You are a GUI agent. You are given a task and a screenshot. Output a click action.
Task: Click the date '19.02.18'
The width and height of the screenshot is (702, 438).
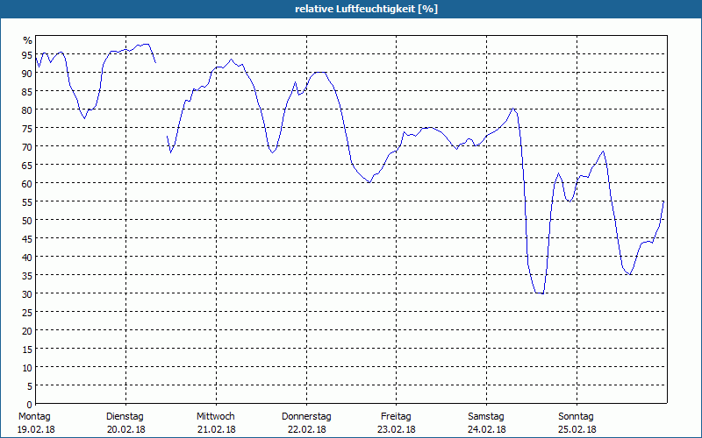pos(36,430)
